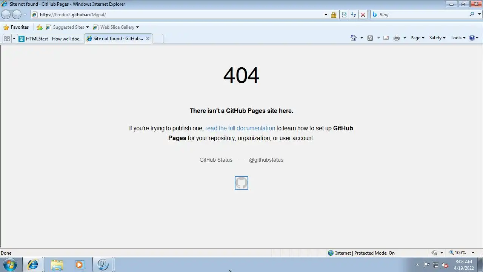Click the gold security lock icon
This screenshot has width=483, height=272.
tap(334, 15)
